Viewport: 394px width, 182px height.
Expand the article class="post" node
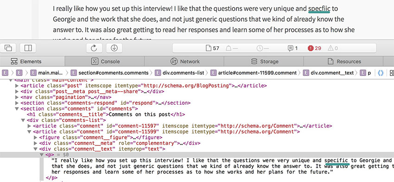17,86
